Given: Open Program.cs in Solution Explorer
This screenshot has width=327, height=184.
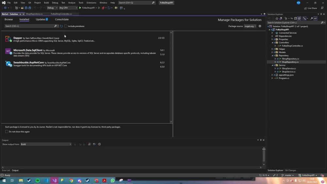Looking at the screenshot, I should tap(284, 78).
